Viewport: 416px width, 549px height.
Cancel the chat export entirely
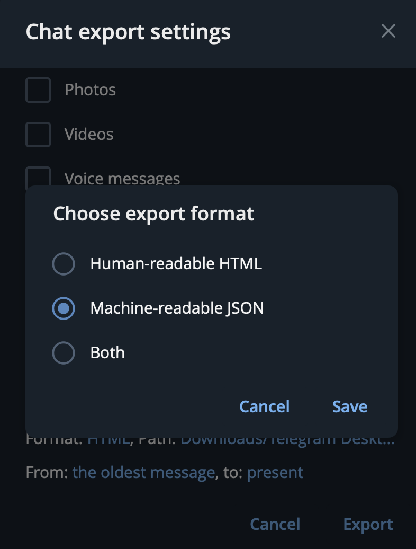coord(275,524)
